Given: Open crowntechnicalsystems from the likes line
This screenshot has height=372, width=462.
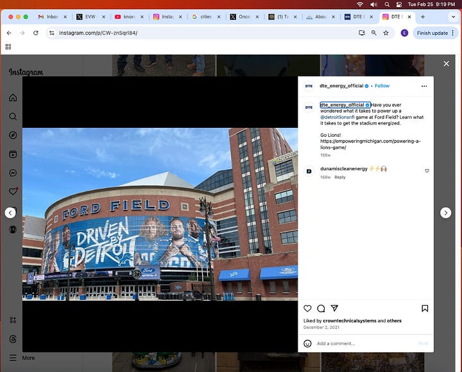Looking at the screenshot, I should point(350,321).
